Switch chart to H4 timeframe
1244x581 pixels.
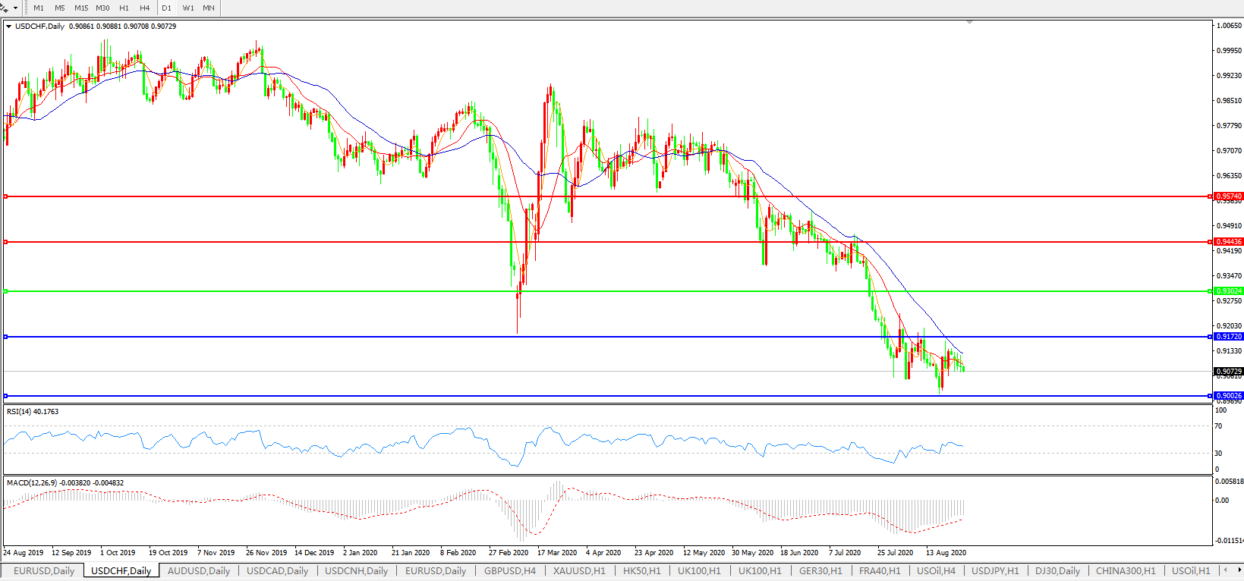click(144, 8)
